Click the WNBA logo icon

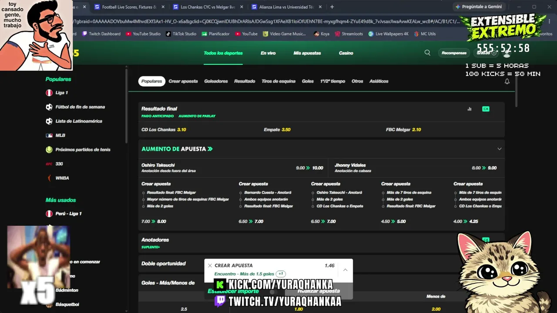(49, 178)
